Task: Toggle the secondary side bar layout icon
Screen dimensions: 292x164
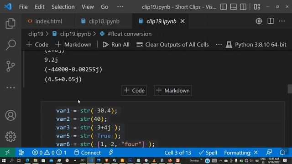Action: [x=243, y=7]
